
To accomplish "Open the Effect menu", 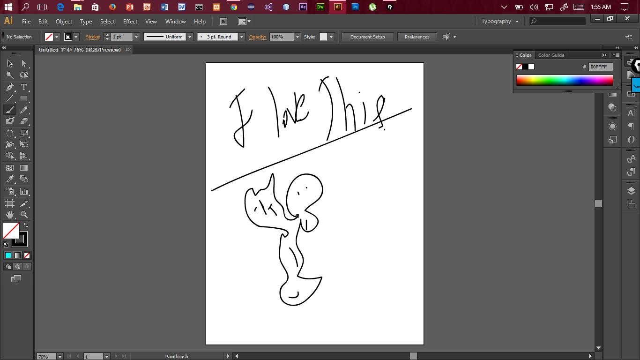I will coord(130,22).
